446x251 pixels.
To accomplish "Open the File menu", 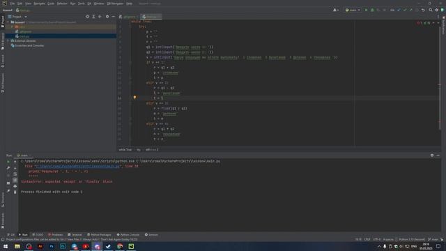I will [13, 3].
